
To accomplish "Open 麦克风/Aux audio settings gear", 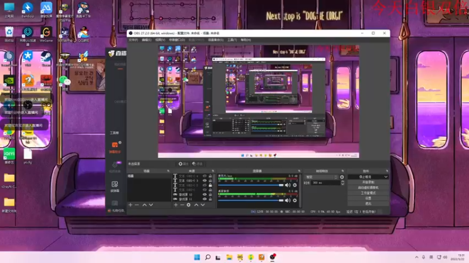I will point(295,185).
